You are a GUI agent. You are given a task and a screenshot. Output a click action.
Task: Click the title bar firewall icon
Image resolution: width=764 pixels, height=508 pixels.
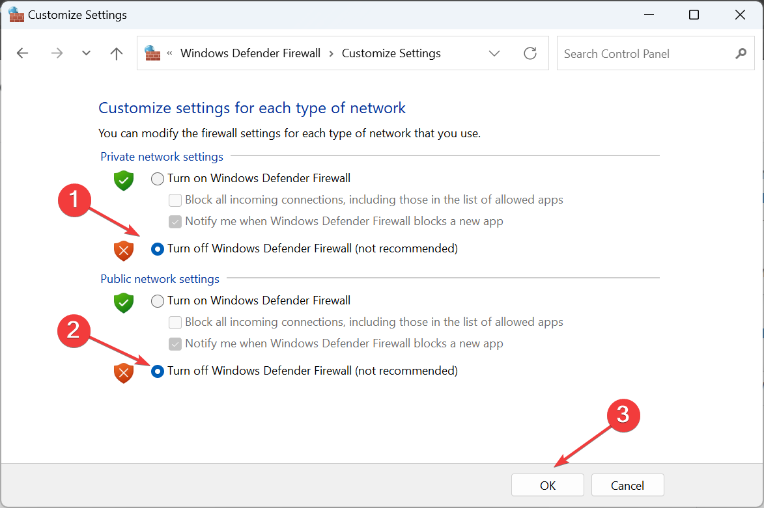pos(16,14)
